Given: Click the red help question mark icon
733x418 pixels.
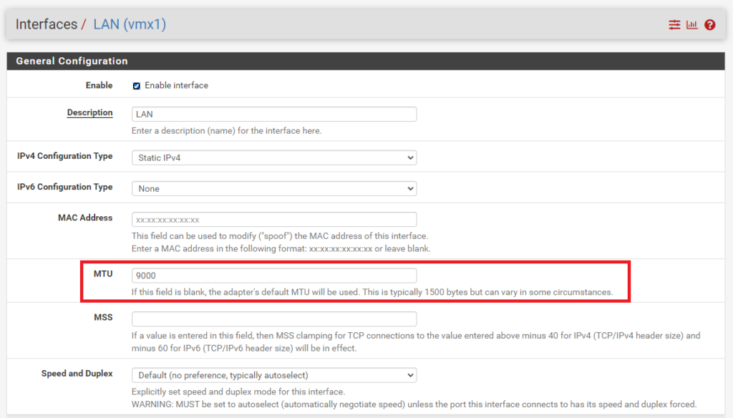Looking at the screenshot, I should pyautogui.click(x=709, y=25).
